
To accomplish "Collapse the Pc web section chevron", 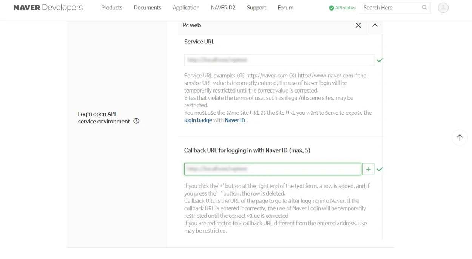I will pos(375,25).
